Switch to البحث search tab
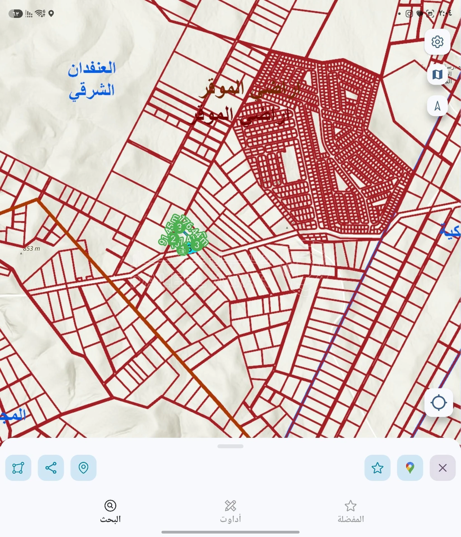 110,512
